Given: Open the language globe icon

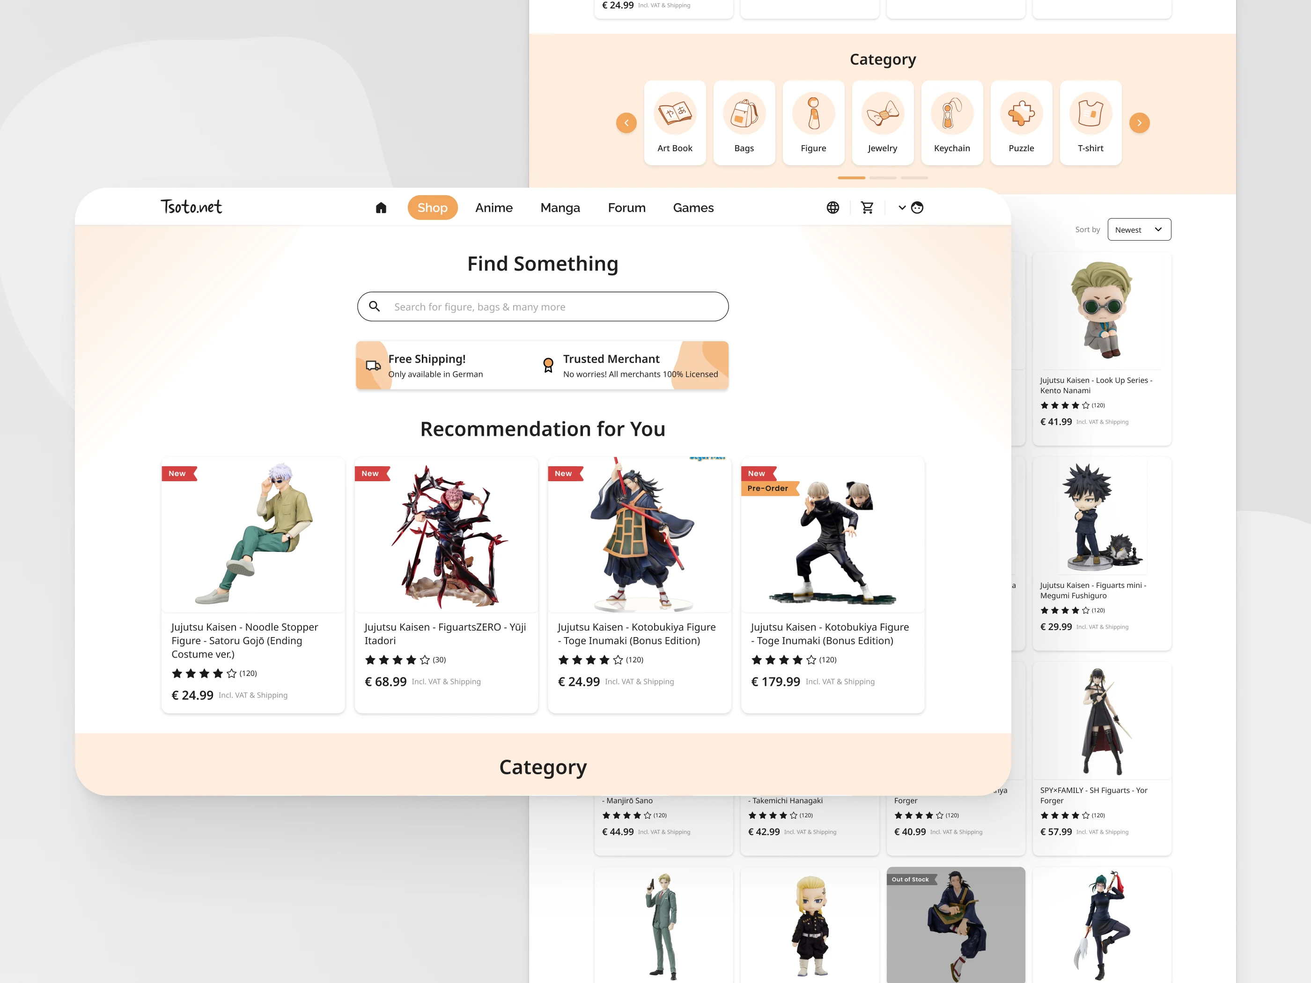Looking at the screenshot, I should pyautogui.click(x=832, y=207).
